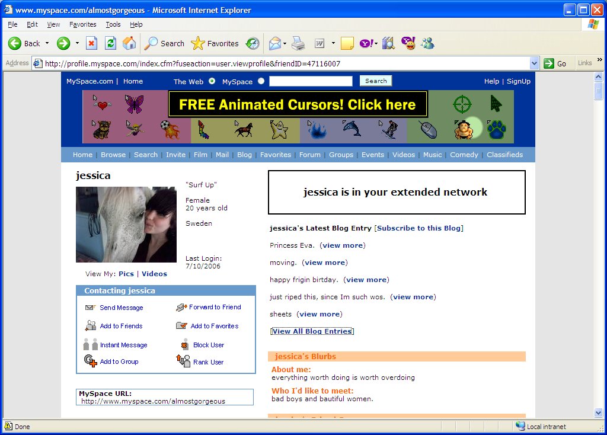Open the Back button history dropdown
Viewport: 607px width, 435px height.
coord(47,43)
